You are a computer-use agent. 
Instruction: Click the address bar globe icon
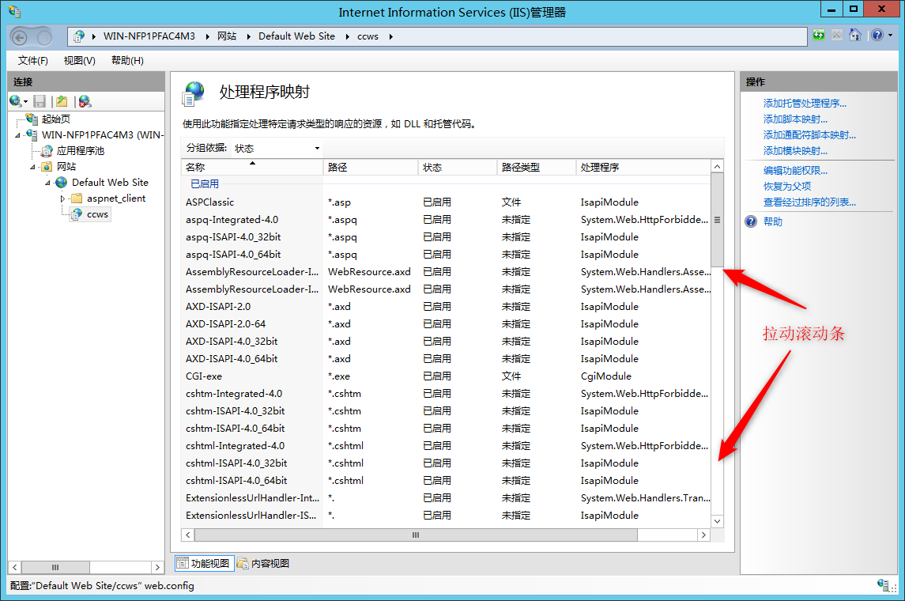78,36
